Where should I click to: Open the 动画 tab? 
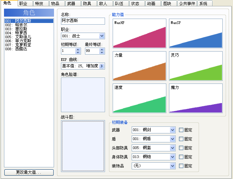(153, 3)
